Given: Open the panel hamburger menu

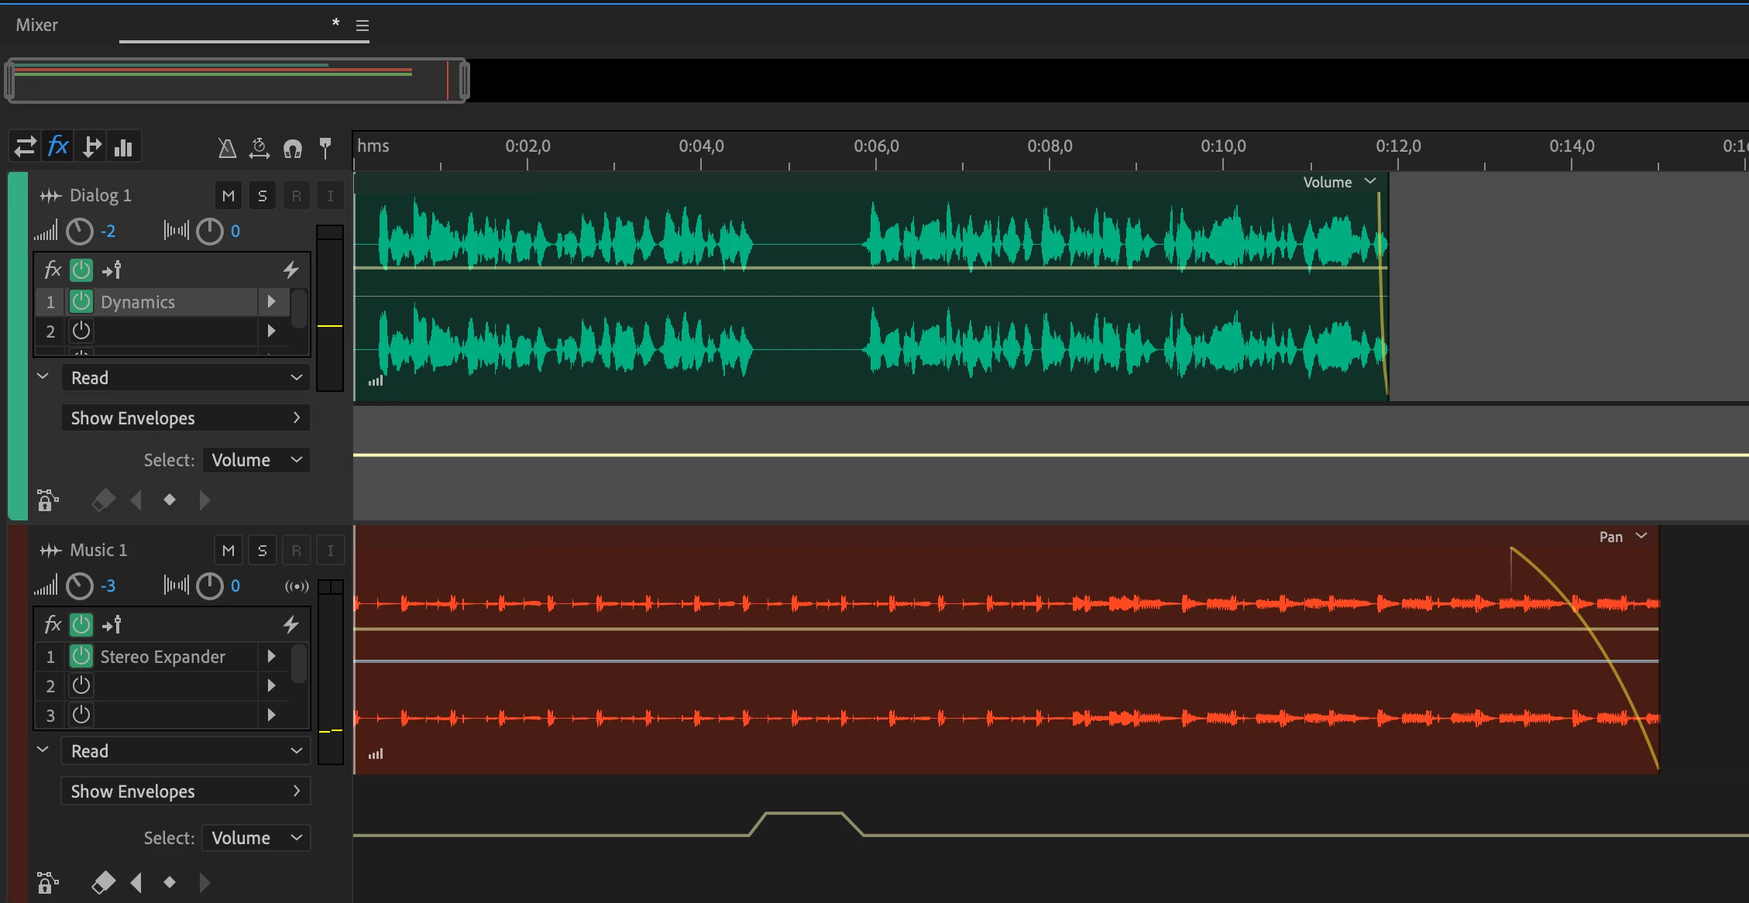Looking at the screenshot, I should coord(362,26).
